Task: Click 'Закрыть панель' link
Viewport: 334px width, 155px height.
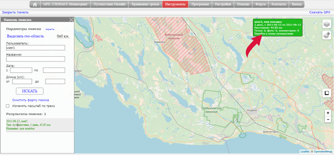Action: (15, 12)
